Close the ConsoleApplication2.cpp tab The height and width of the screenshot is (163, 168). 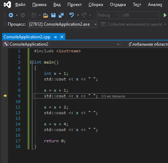[x=62, y=37]
